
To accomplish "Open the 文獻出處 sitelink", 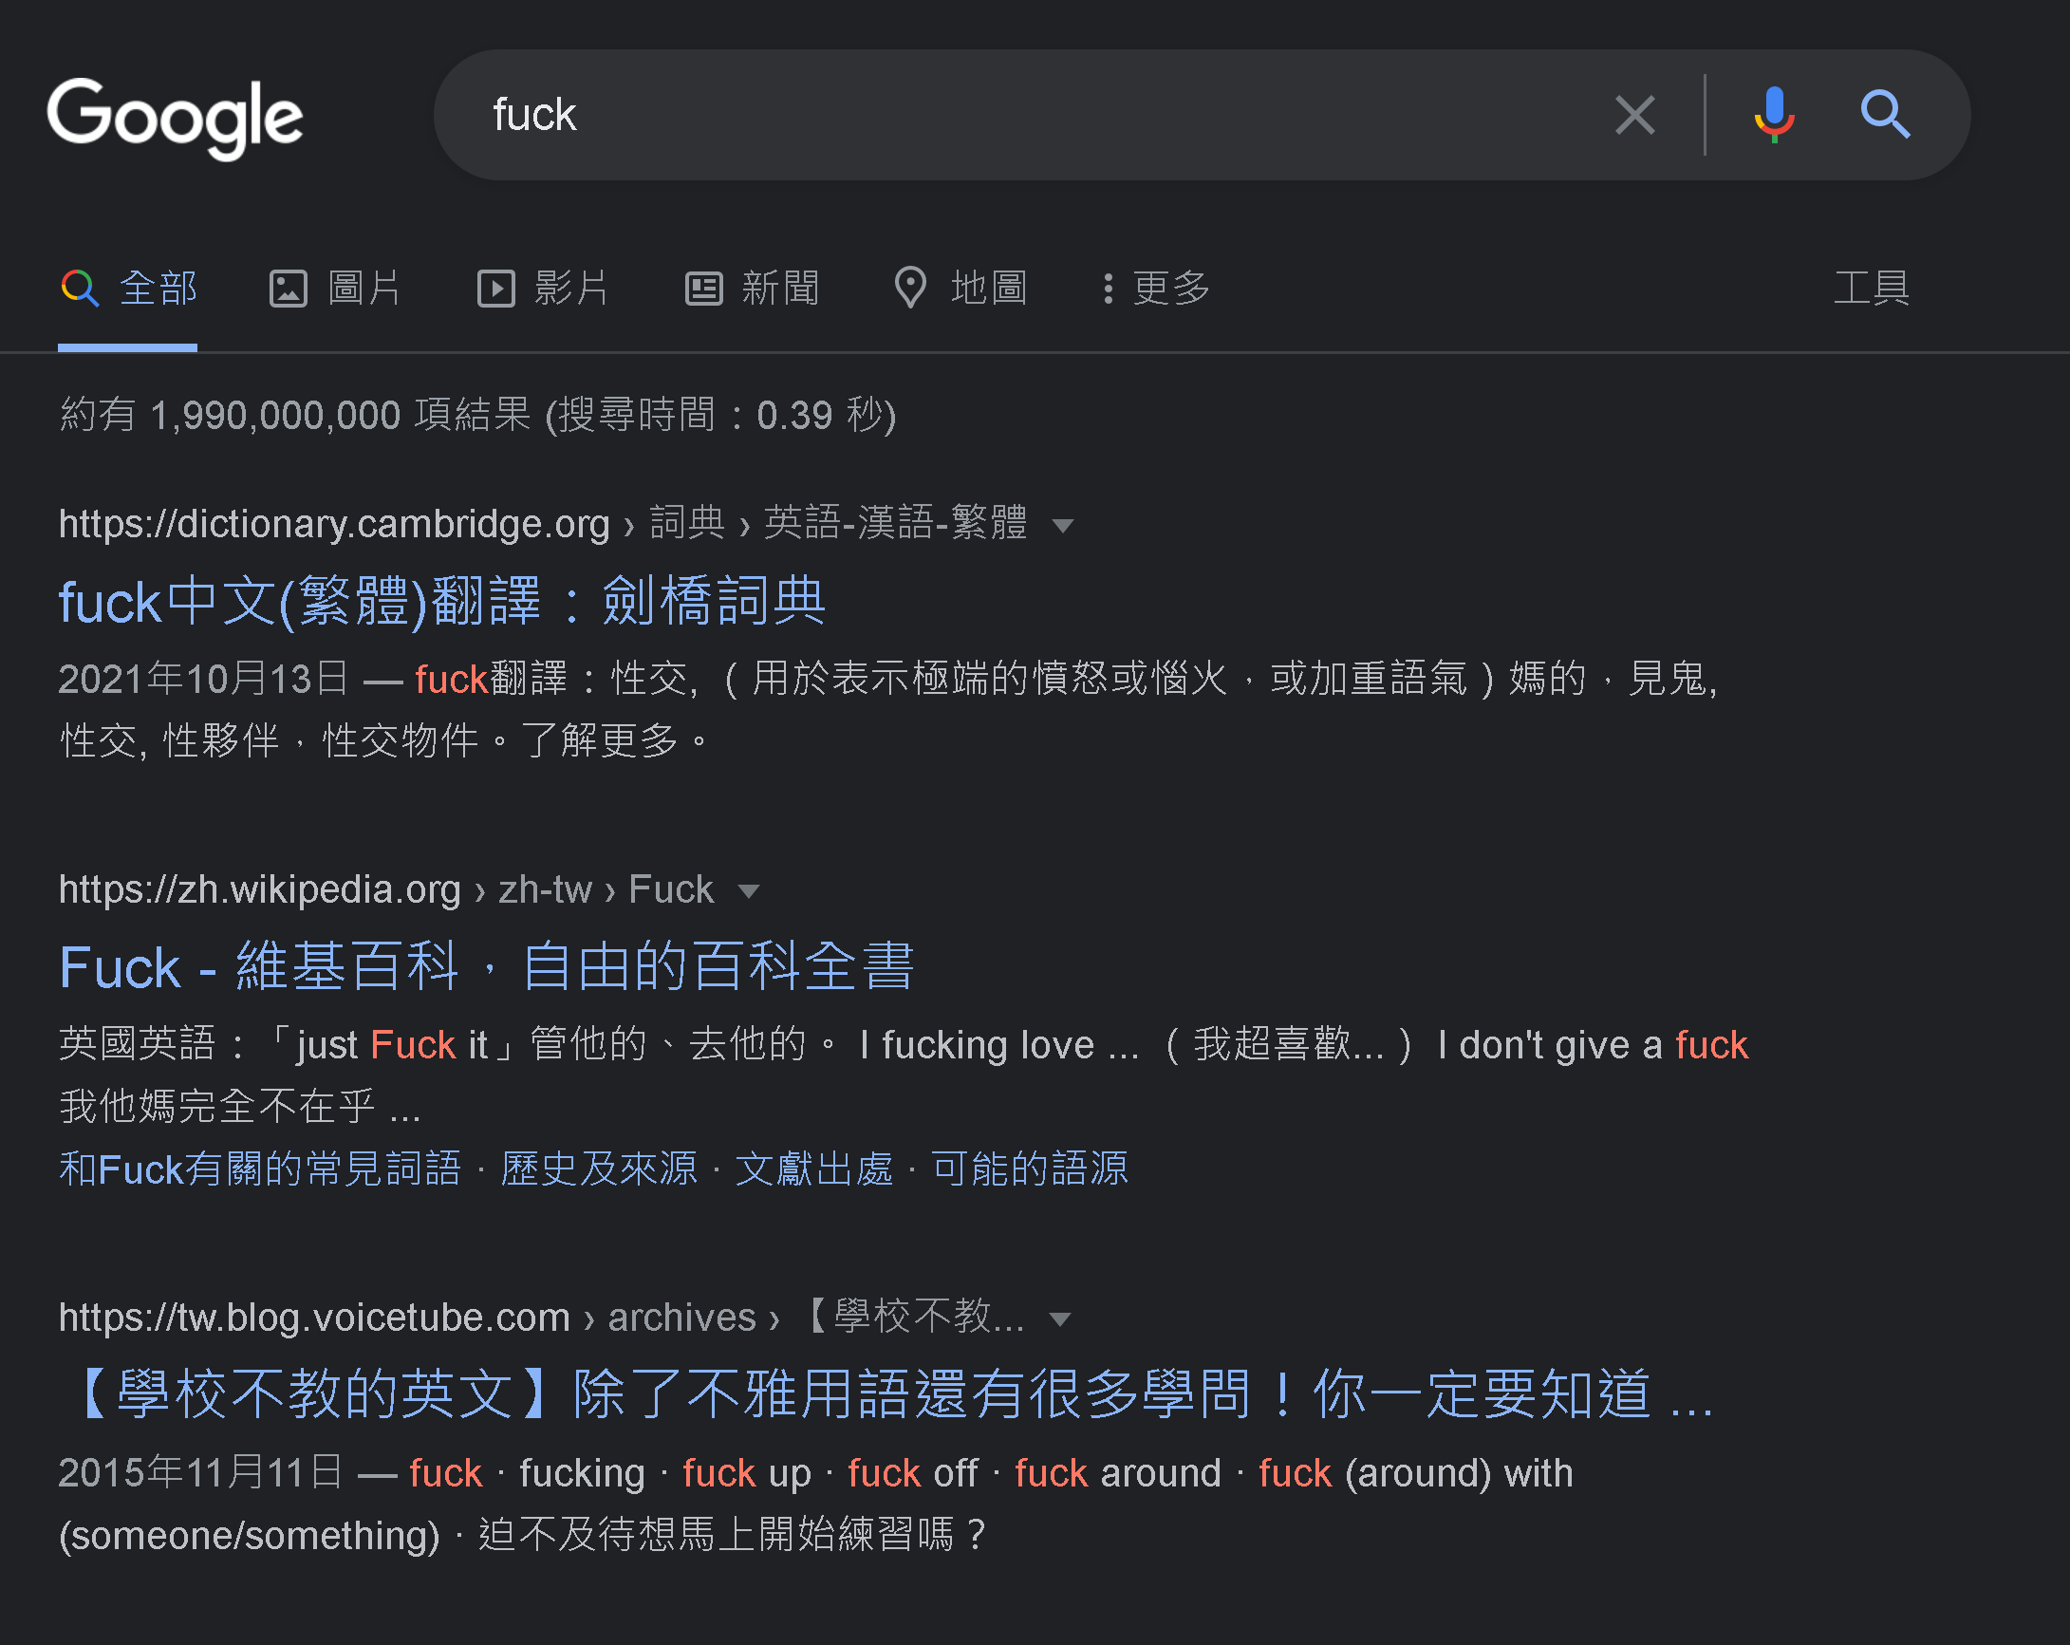I will coord(814,1168).
